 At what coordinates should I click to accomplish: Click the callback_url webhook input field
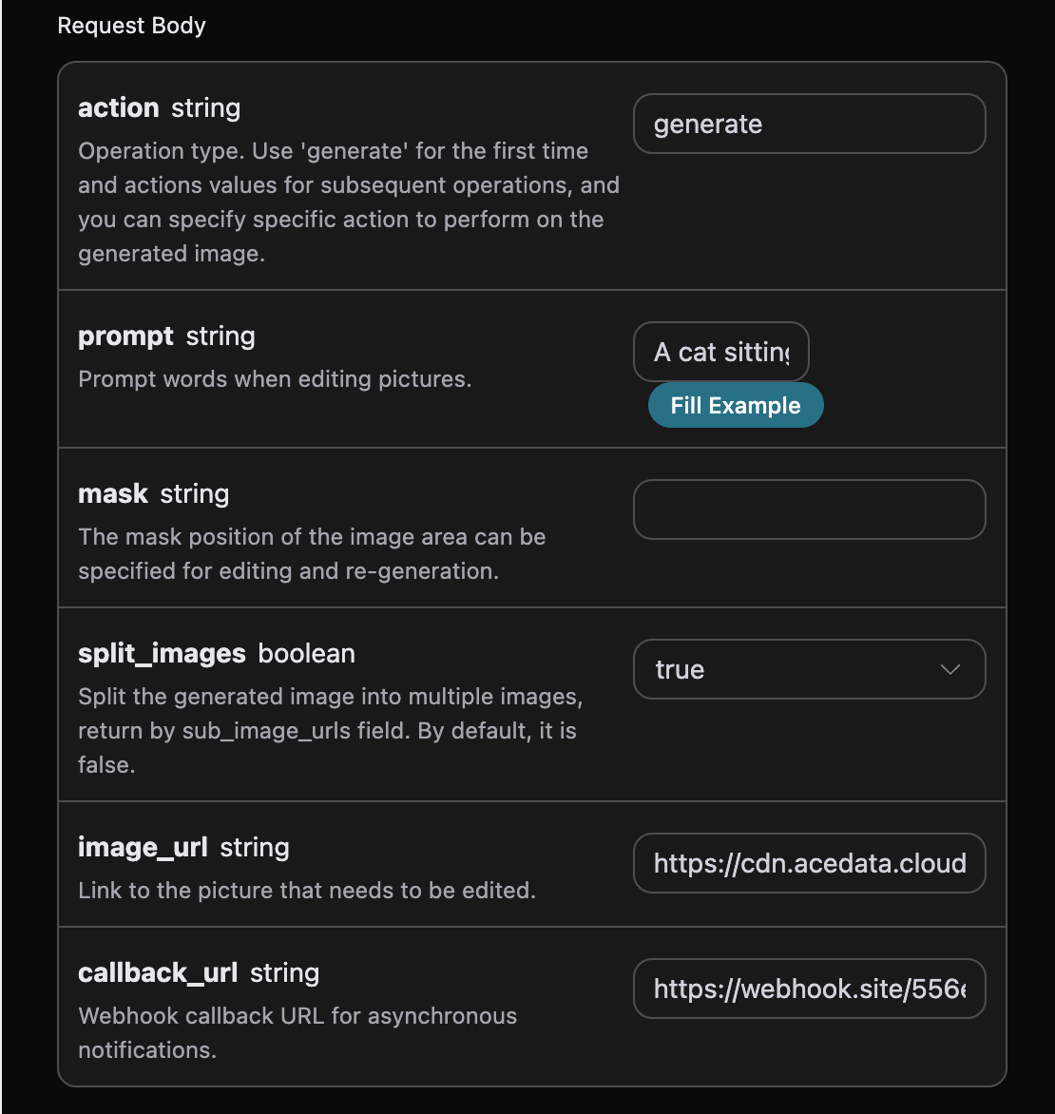point(809,989)
